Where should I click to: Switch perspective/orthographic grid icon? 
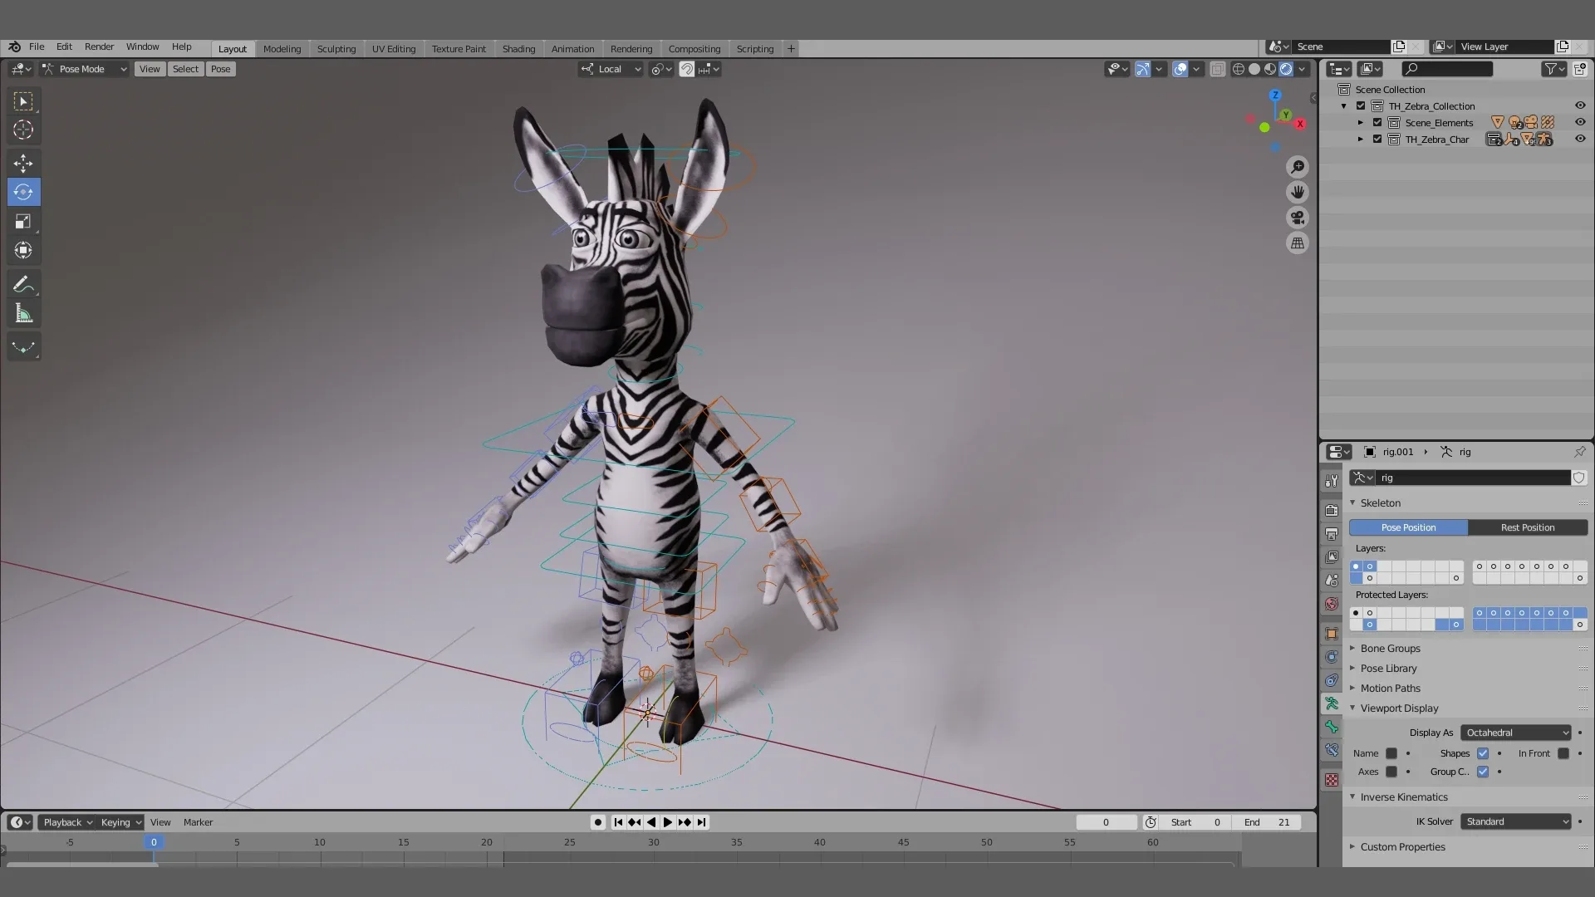pyautogui.click(x=1298, y=243)
